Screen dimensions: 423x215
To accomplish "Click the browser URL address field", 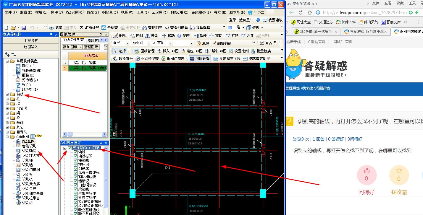I will click(365, 13).
